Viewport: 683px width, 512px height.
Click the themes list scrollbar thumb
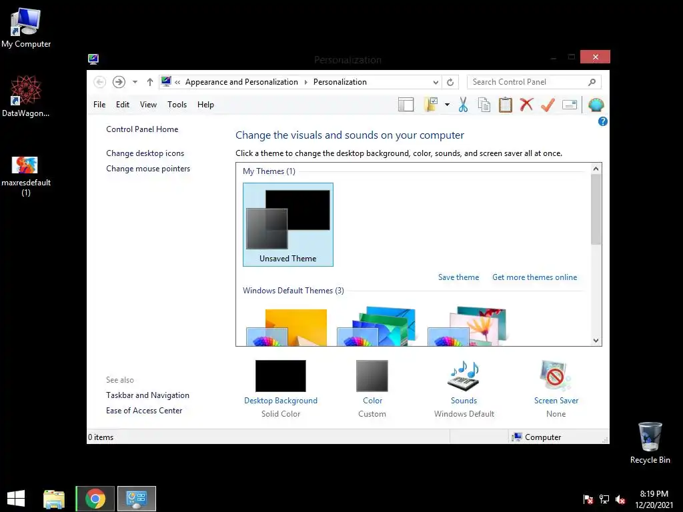pos(596,209)
